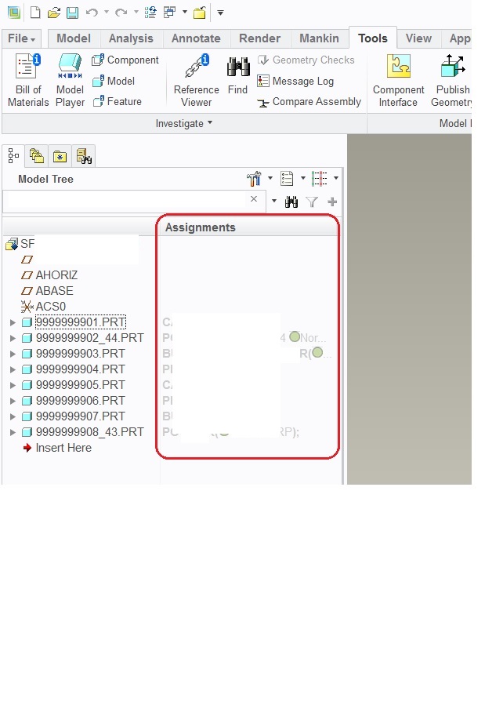503x727 pixels.
Task: Expand 9999999901.PRT tree node
Action: [x=13, y=322]
